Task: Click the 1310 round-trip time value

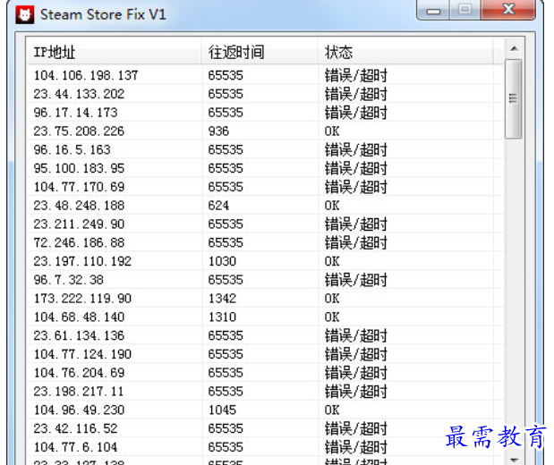Action: coord(222,317)
